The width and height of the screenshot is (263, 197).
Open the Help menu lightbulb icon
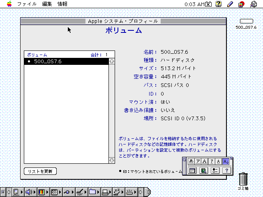pos(218,4)
